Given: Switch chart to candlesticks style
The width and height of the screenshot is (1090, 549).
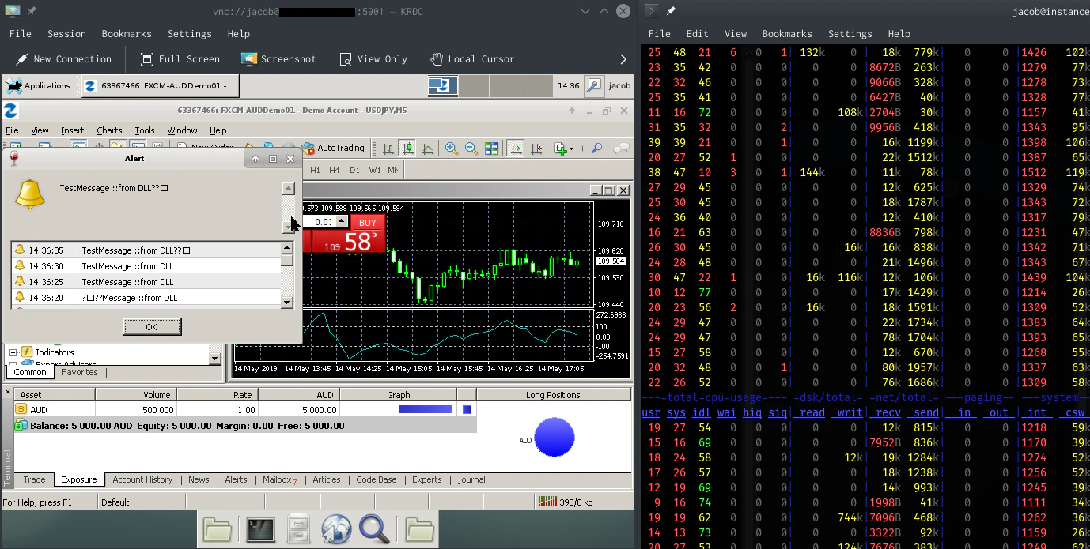Looking at the screenshot, I should pos(407,149).
